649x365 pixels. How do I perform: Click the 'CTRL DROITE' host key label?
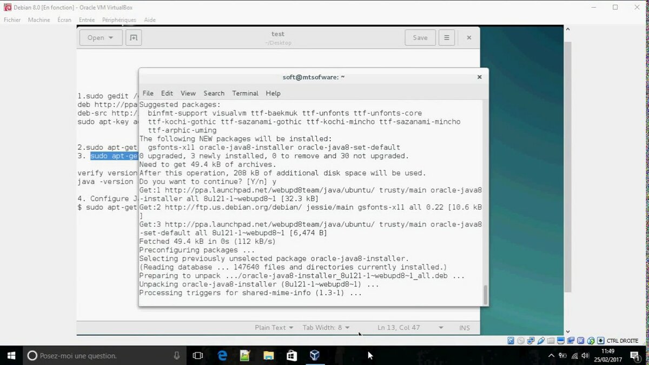pos(622,341)
